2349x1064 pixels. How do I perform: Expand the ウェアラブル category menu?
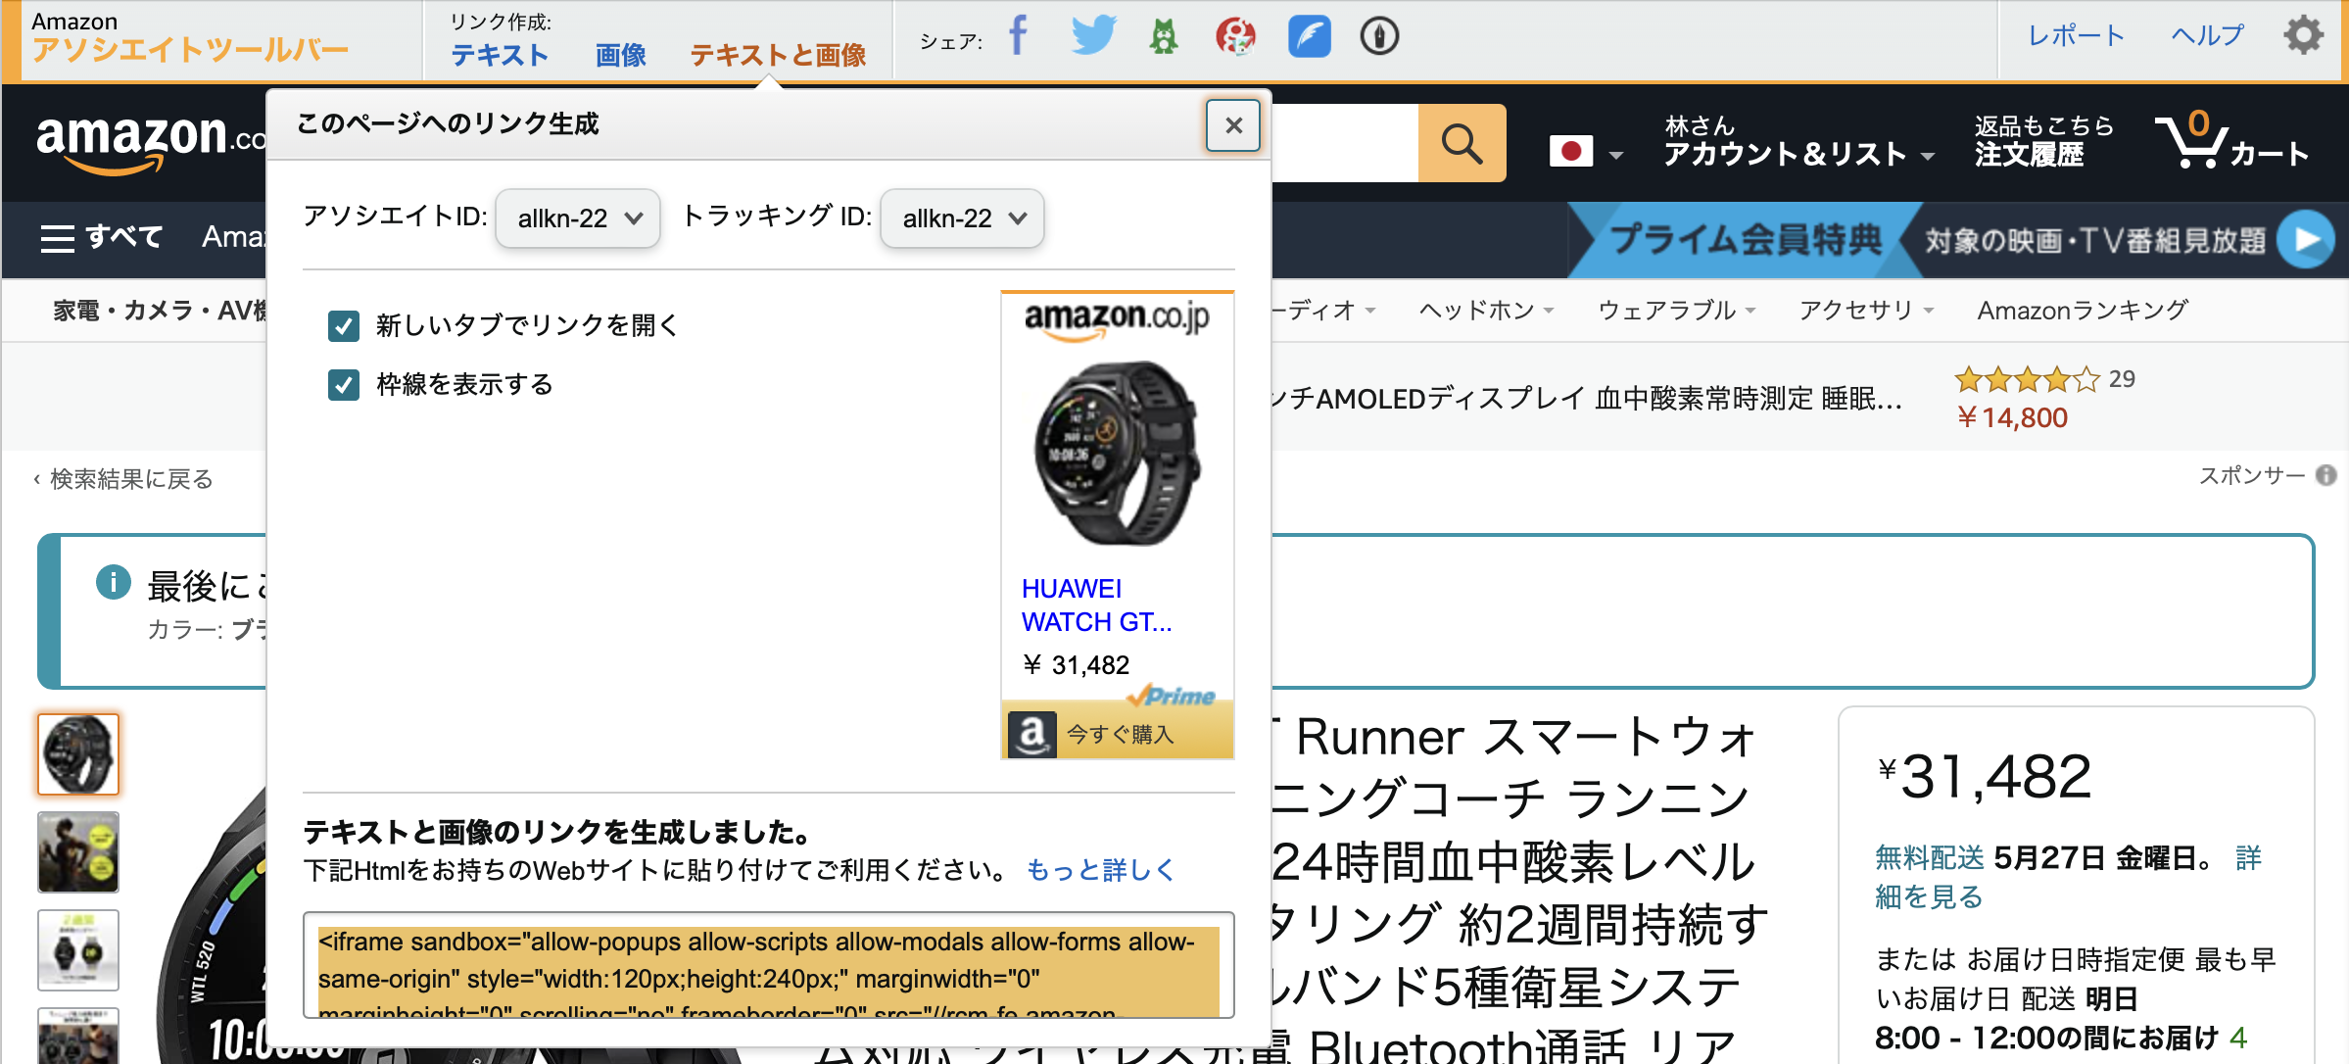click(1676, 311)
